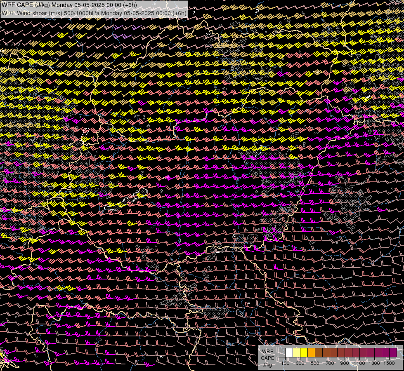Click the J/kg unit label in legend

tap(267, 365)
